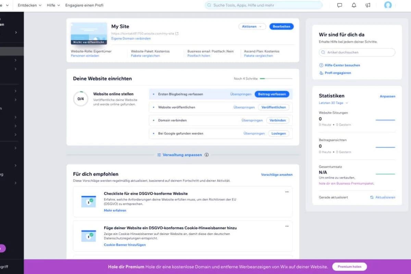The height and width of the screenshot is (274, 411).
Task: Click the search icon in Artikel durchsuchen field
Action: (322, 52)
